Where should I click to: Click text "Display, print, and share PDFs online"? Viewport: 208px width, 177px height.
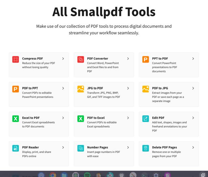click(37, 154)
